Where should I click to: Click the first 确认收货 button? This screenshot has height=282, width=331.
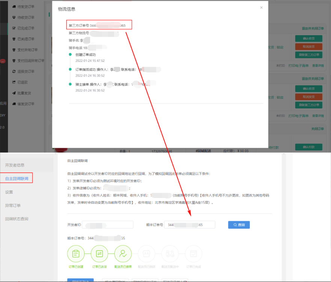309,38
